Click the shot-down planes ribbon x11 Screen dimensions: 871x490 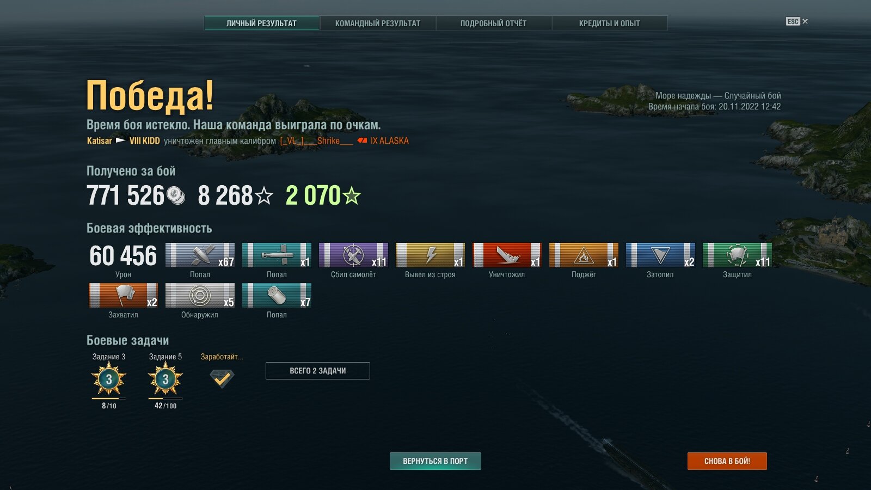tap(353, 255)
